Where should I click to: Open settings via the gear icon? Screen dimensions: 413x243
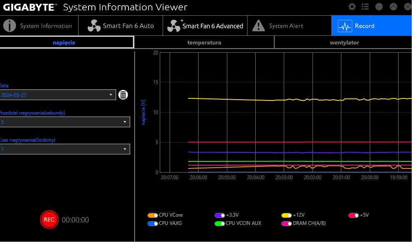[352, 7]
